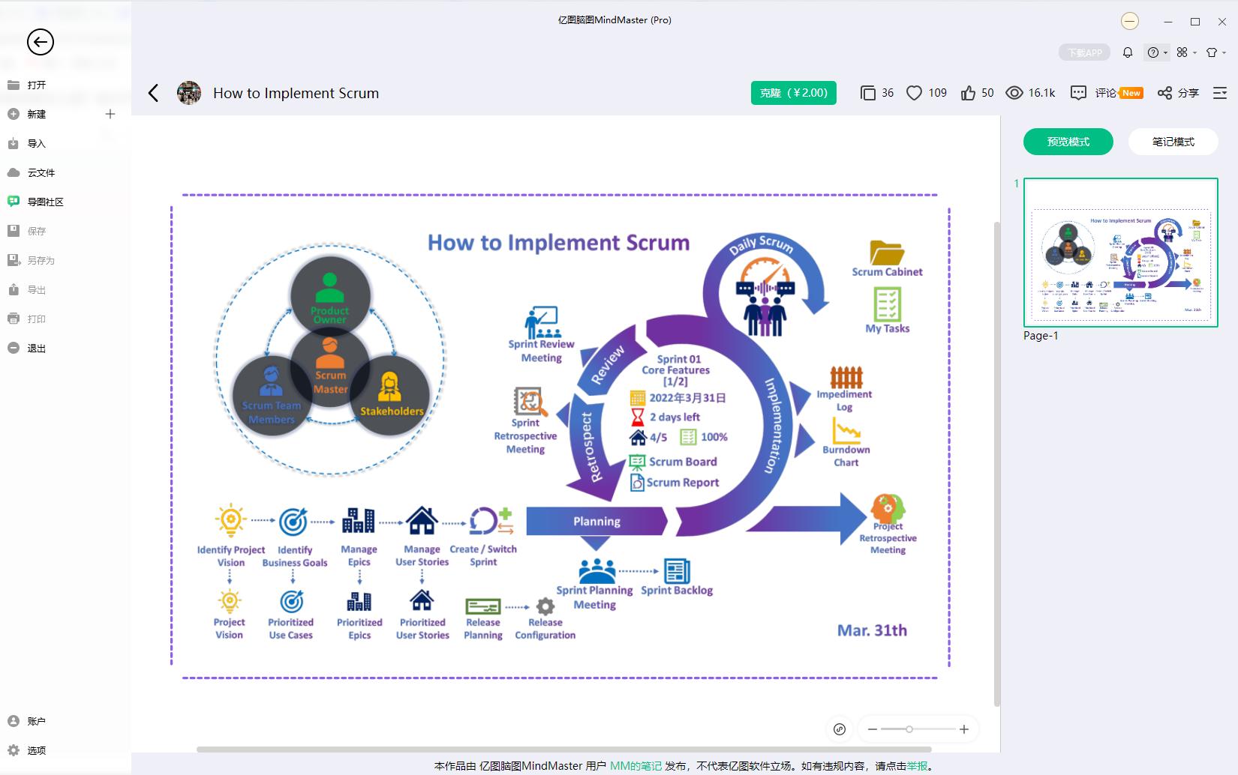The image size is (1238, 775).
Task: Open the share (分享) icon
Action: pos(1164,93)
